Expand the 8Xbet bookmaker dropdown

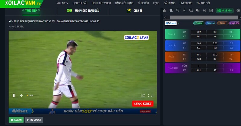coord(179,23)
